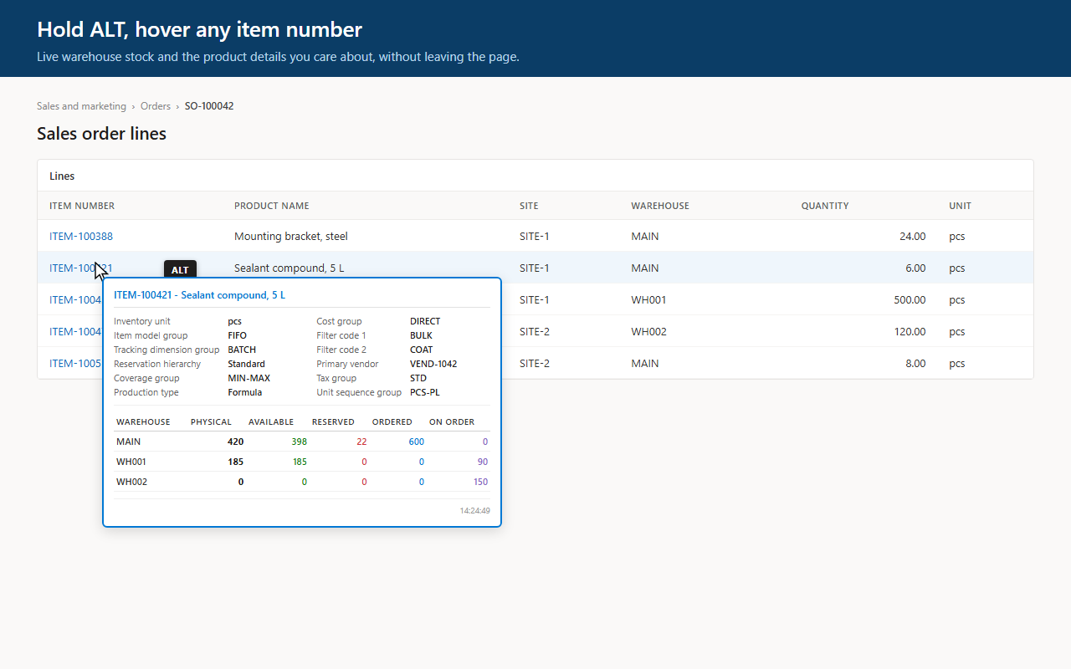1071x669 pixels.
Task: Click the Primary vendor value VEND-1042
Action: coord(433,364)
